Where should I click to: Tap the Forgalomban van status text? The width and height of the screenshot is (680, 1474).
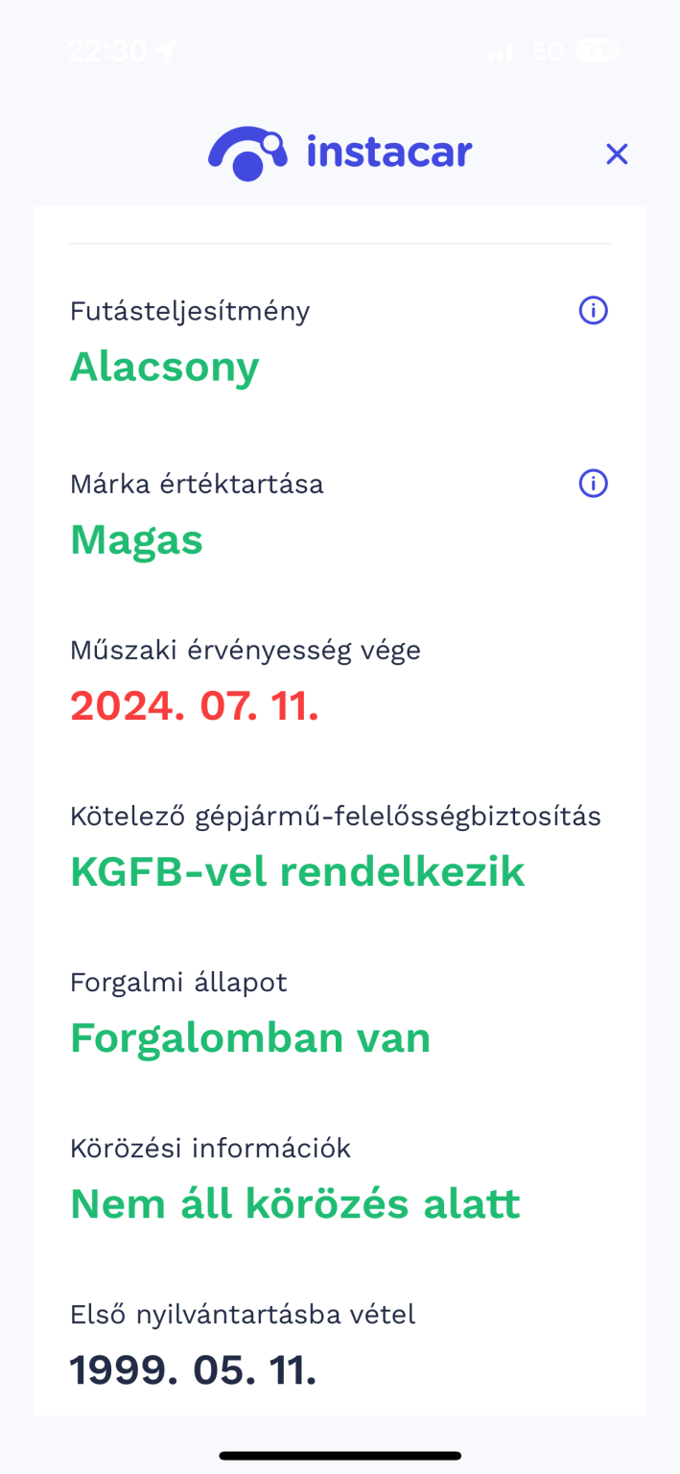pyautogui.click(x=250, y=1037)
